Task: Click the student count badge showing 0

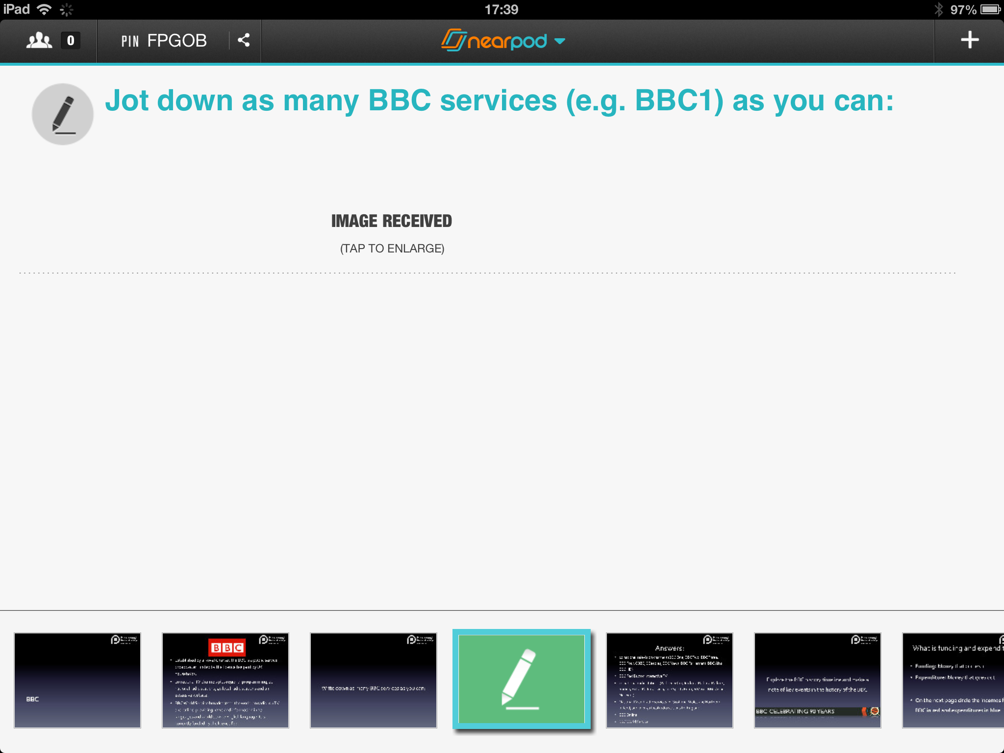Action: pyautogui.click(x=71, y=41)
